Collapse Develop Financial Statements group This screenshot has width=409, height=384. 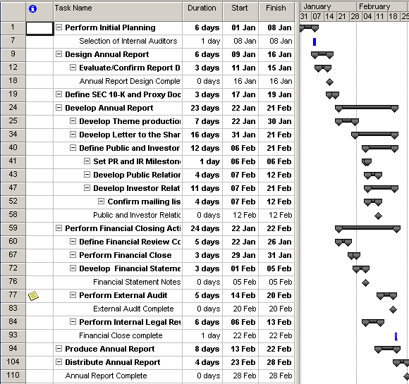coord(73,268)
